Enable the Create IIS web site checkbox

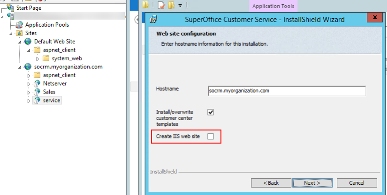click(x=211, y=136)
